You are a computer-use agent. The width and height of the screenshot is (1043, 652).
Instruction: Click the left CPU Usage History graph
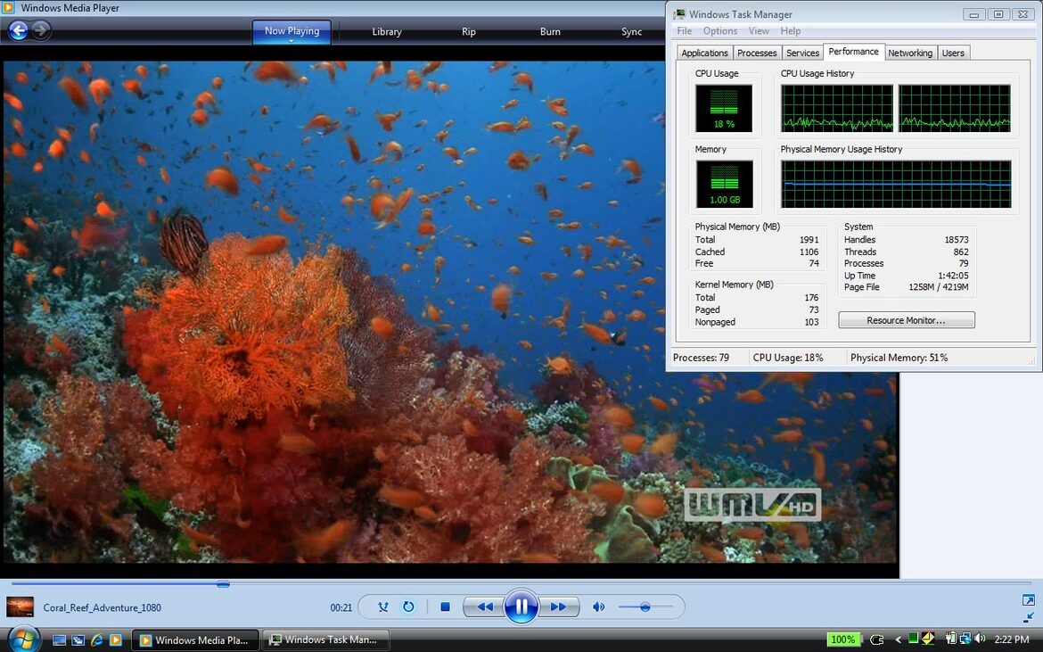pos(837,109)
